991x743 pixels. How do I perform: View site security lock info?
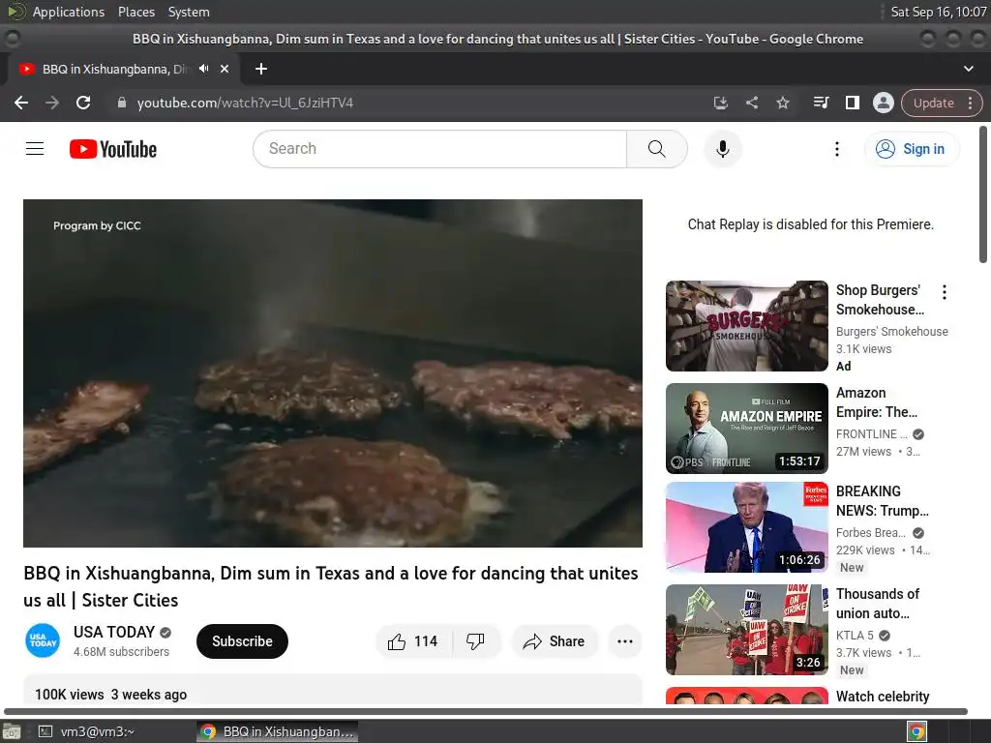point(122,103)
